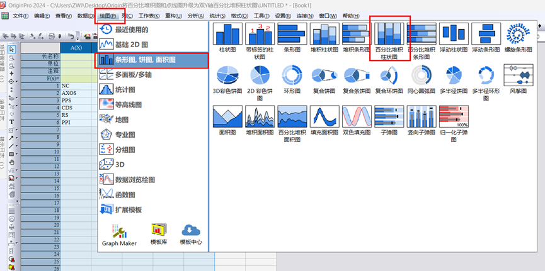Viewport: 545px width, 271px height.
Task: Open the 文件(F) menu
Action: click(21, 16)
